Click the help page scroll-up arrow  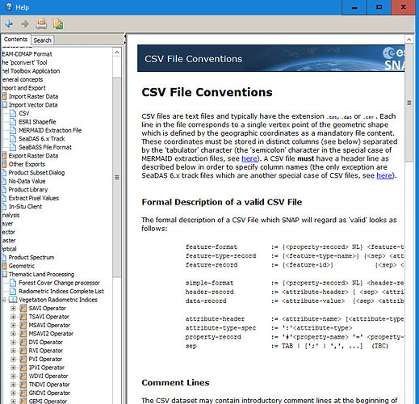pos(409,40)
